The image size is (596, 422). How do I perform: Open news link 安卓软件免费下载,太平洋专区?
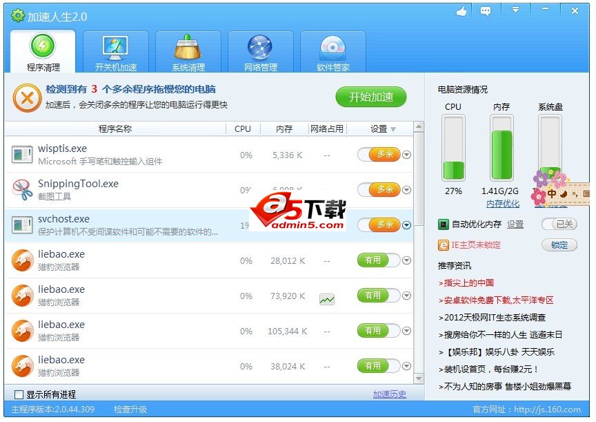coord(499,300)
